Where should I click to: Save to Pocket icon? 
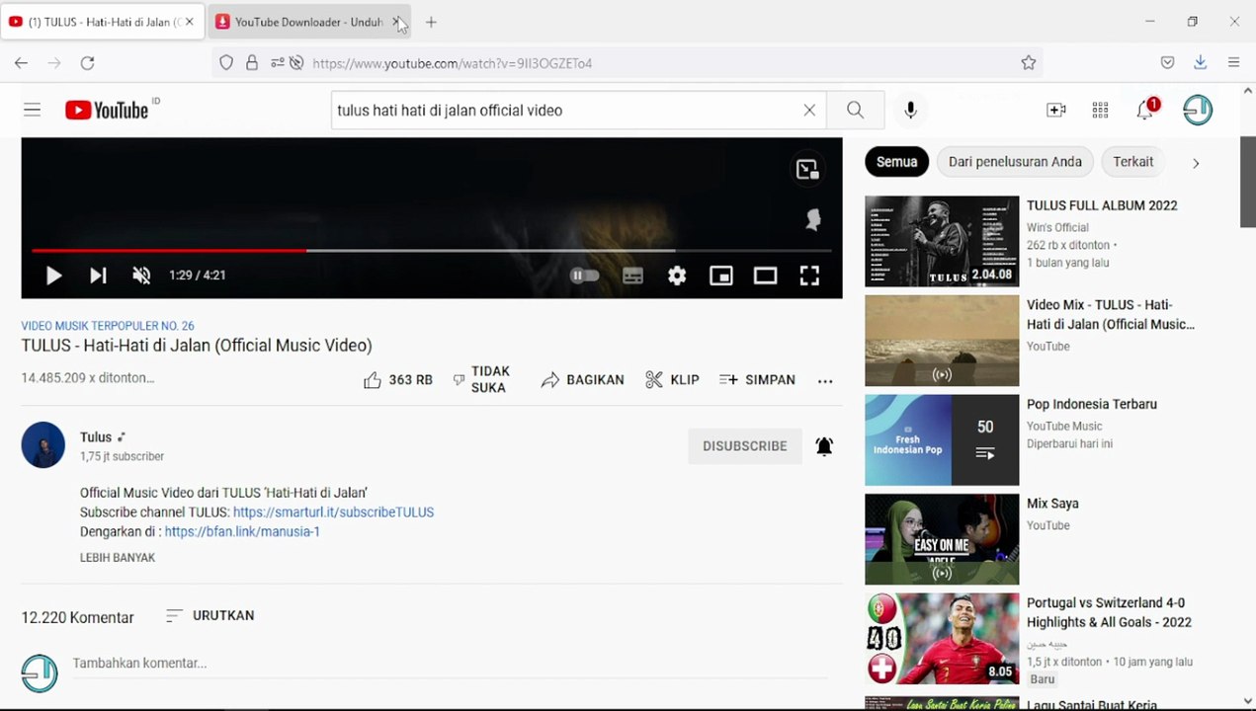[x=1167, y=63]
